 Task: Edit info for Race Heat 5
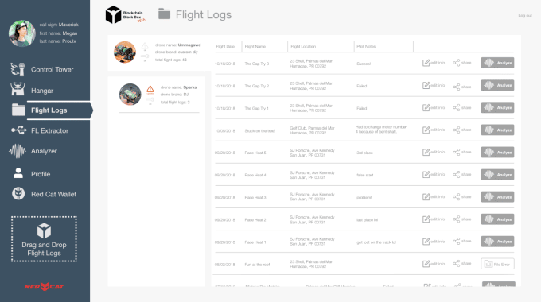coord(434,152)
